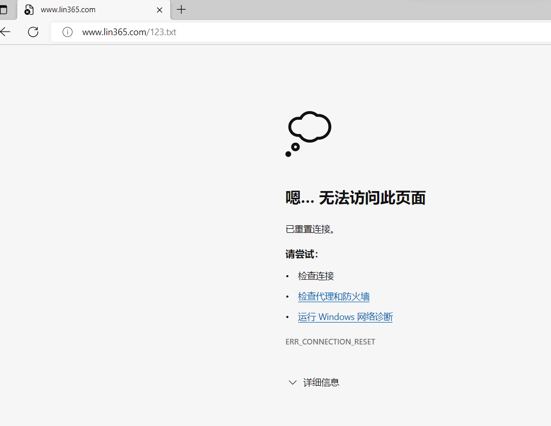Click the 详细信息 label text
Viewport: 551px width, 426px height.
(x=321, y=382)
